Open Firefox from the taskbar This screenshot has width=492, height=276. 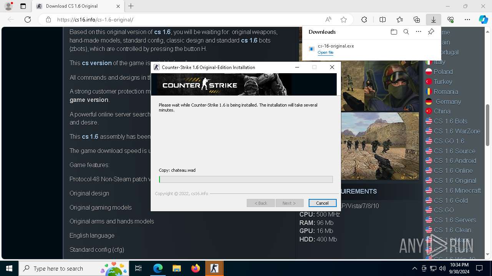[195, 268]
